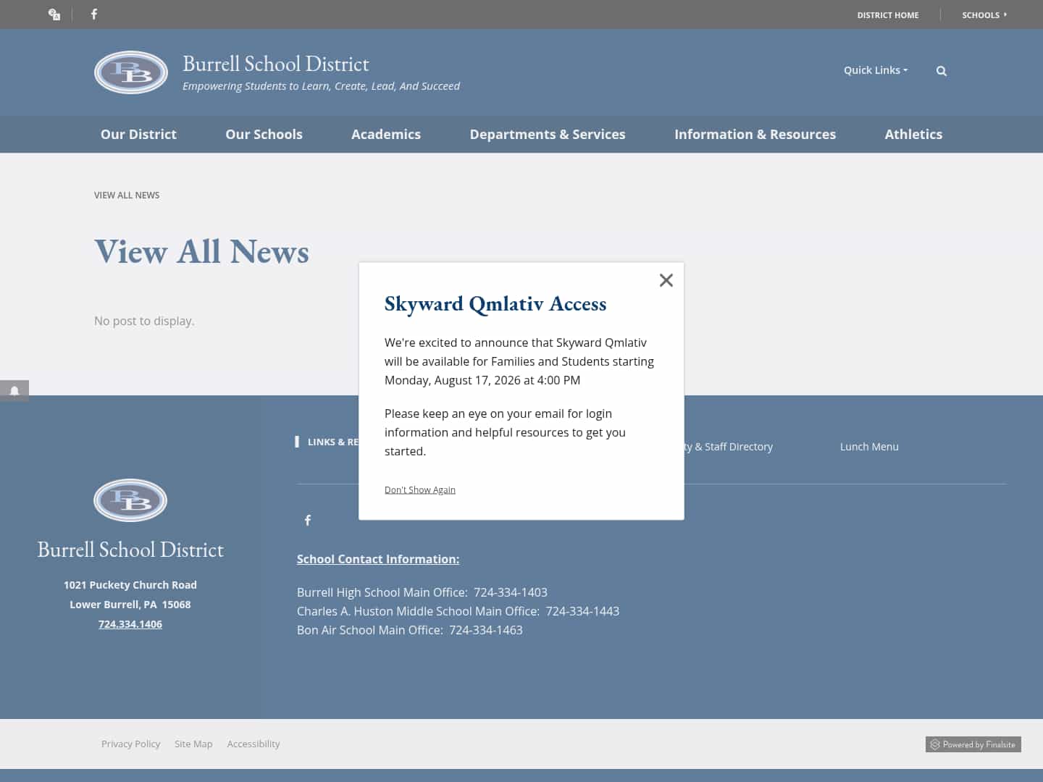Close the Skyward Qmlativ Access popup

pos(666,280)
